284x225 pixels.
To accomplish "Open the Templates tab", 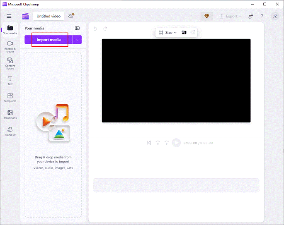I will 10,98.
